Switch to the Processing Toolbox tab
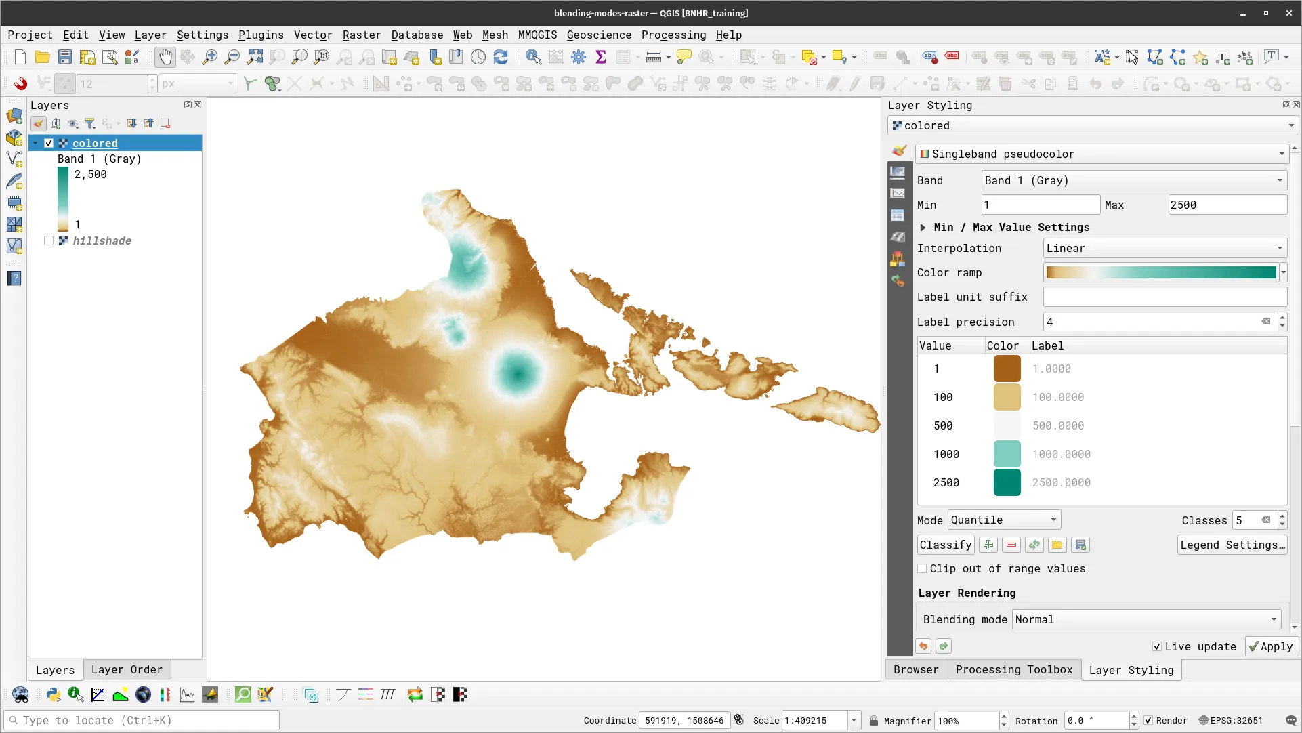Viewport: 1302px width, 733px height. pyautogui.click(x=1013, y=669)
